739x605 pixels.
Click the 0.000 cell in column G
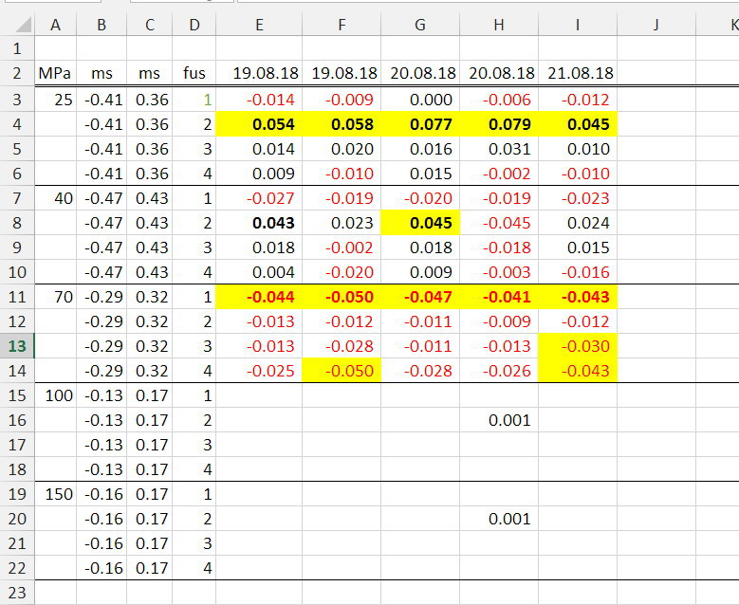pyautogui.click(x=420, y=100)
